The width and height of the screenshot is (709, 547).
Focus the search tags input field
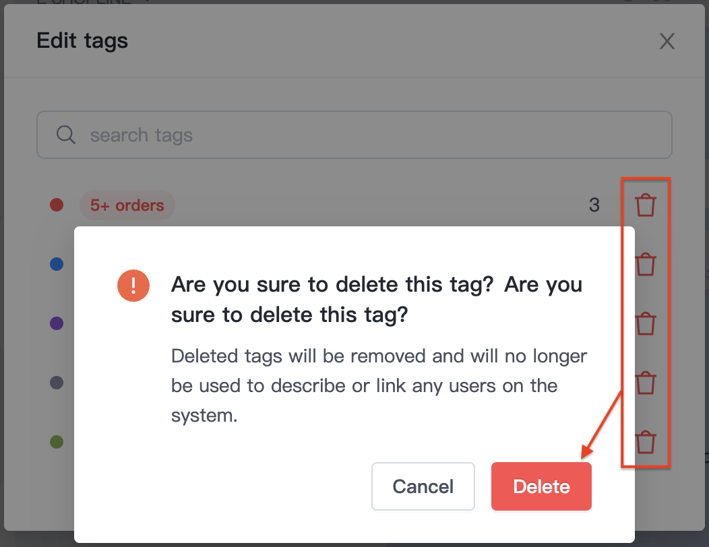click(354, 135)
